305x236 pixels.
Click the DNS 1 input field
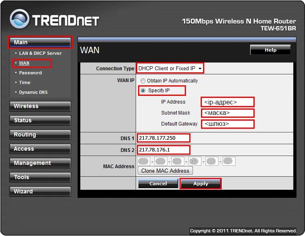click(x=163, y=138)
